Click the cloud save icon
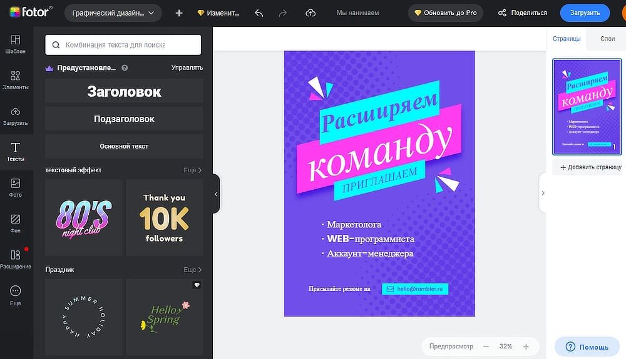Viewport: 626px width, 359px height. click(x=310, y=12)
